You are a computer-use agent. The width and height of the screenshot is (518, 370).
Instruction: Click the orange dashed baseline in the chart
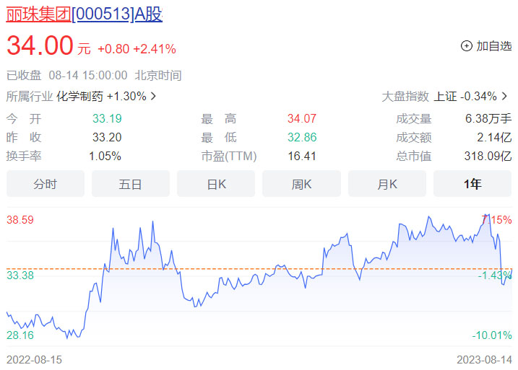click(x=259, y=269)
